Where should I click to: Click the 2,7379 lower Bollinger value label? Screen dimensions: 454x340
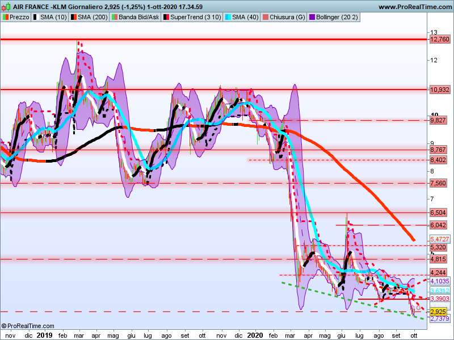439,318
